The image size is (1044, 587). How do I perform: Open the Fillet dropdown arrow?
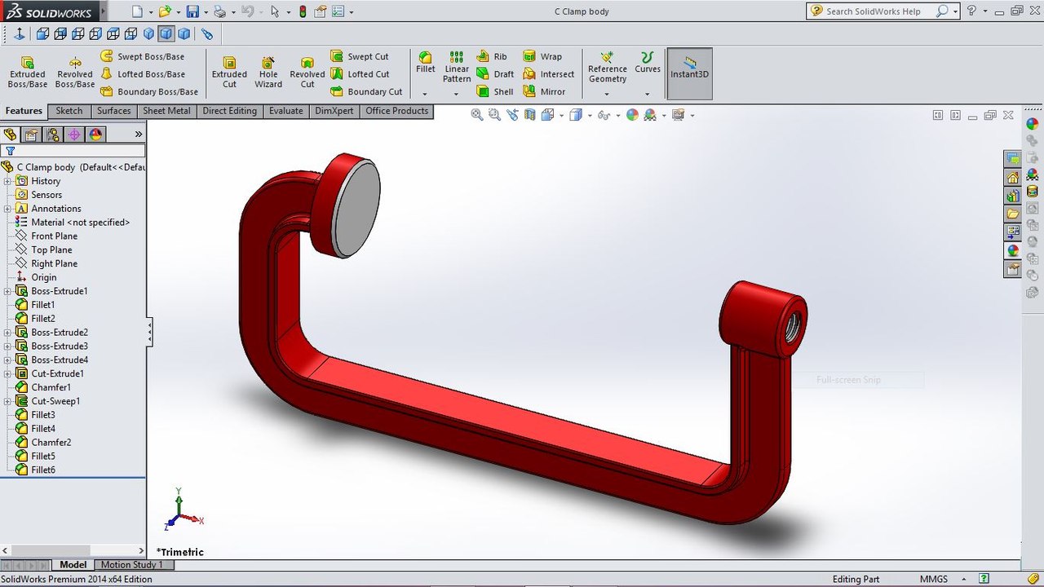[x=425, y=94]
